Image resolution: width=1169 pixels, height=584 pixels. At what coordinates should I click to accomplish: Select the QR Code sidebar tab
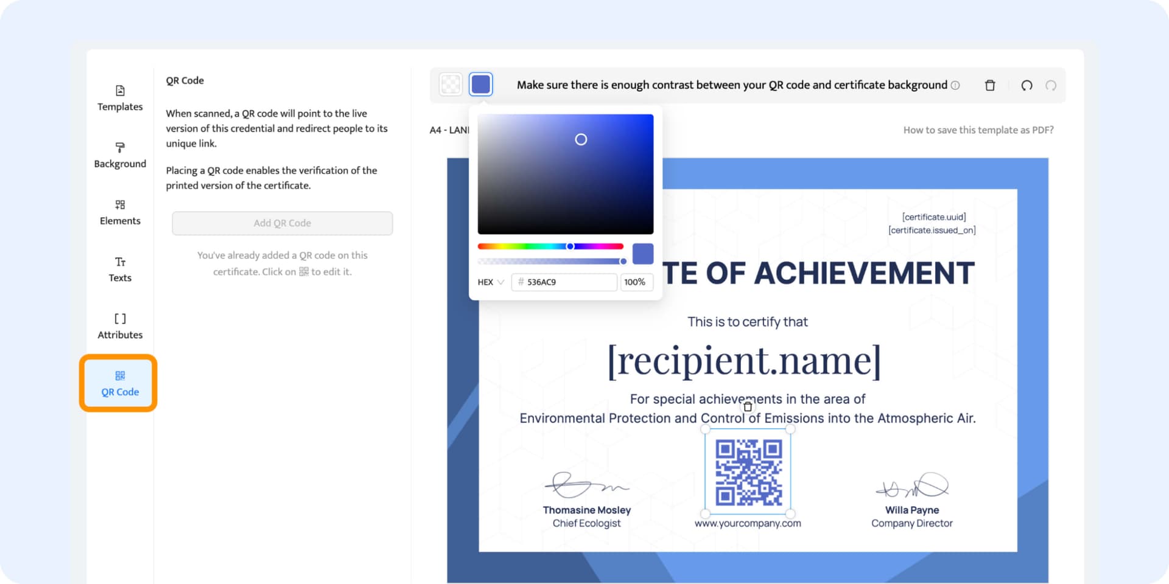click(119, 383)
